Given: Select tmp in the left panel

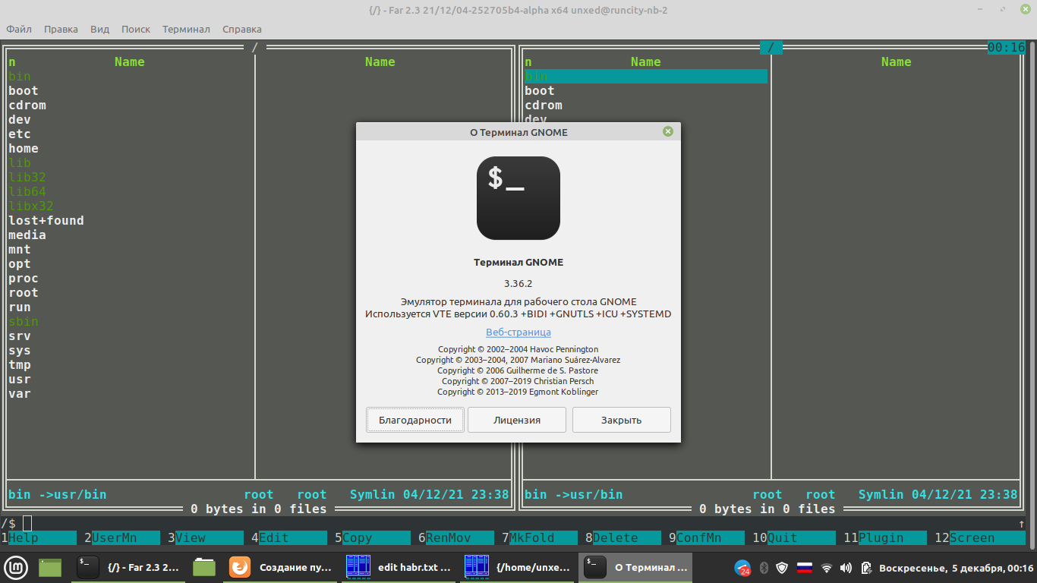Looking at the screenshot, I should 20,364.
